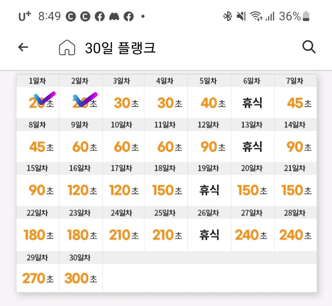
Task: Tap the battery indicator icon
Action: 306,17
